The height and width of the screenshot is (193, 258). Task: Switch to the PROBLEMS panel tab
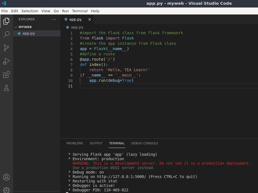(x=75, y=143)
